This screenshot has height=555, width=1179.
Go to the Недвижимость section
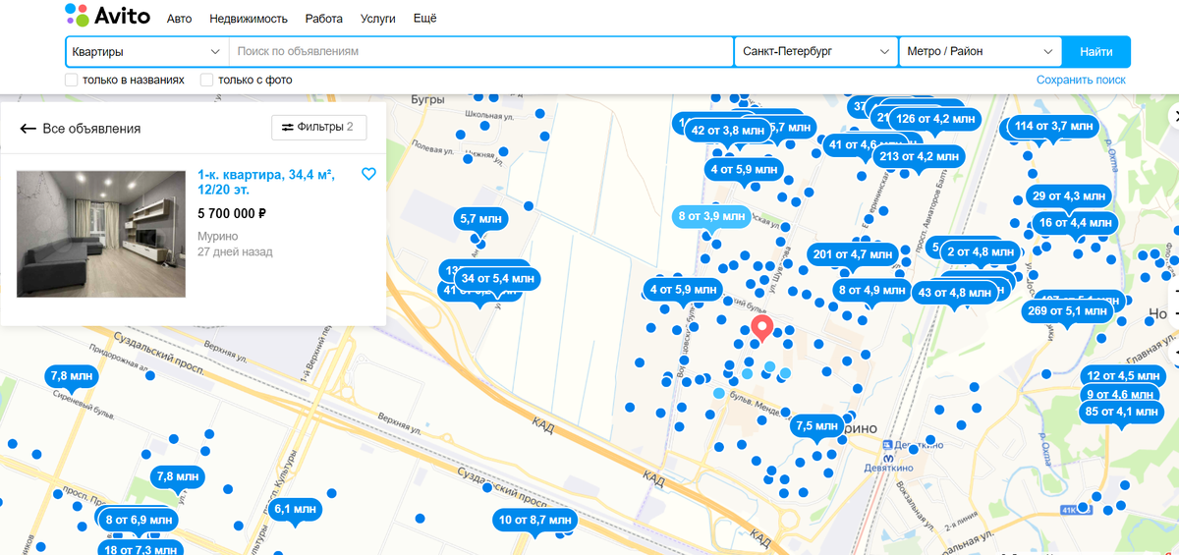[x=249, y=19]
